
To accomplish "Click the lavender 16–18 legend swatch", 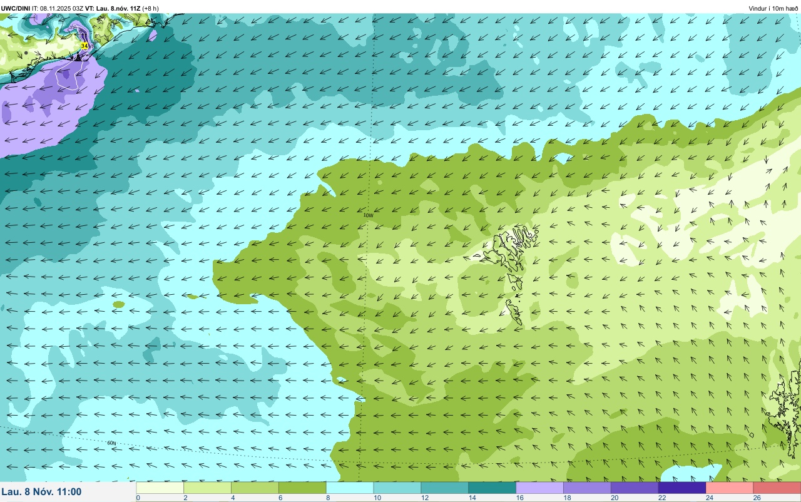I will pyautogui.click(x=540, y=488).
